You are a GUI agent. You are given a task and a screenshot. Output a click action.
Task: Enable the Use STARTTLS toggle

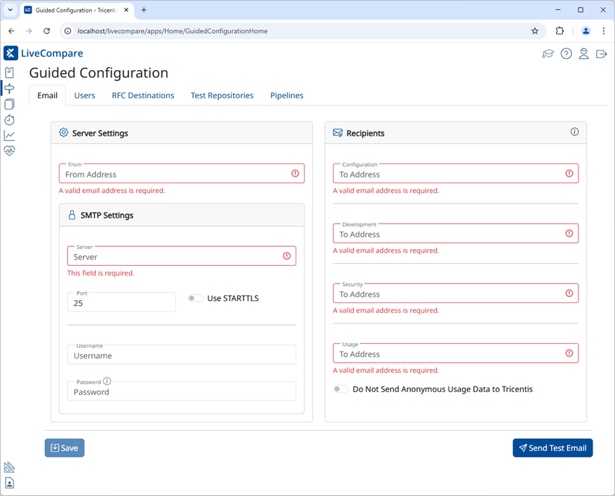[x=194, y=297]
